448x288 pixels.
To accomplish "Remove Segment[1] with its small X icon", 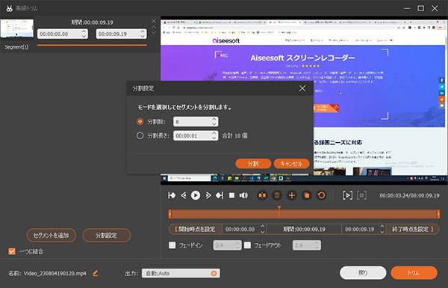I will [154, 21].
